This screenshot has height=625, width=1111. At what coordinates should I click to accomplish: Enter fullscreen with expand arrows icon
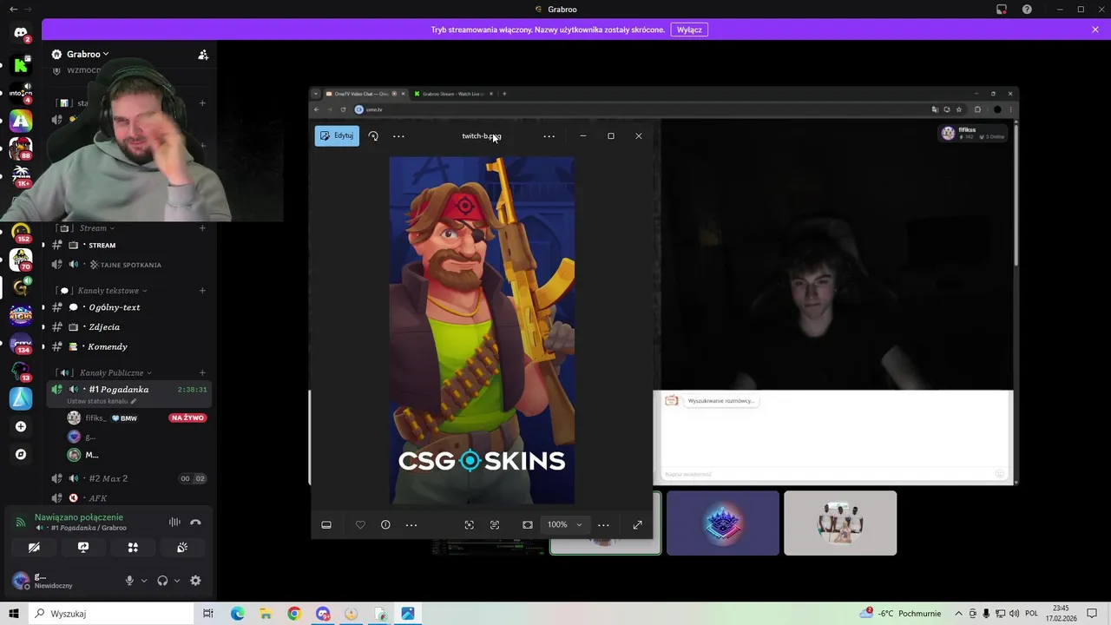click(x=638, y=525)
